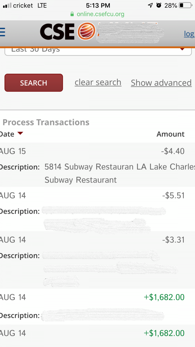
Task: Tap the location arrow status icon
Action: (150, 5)
